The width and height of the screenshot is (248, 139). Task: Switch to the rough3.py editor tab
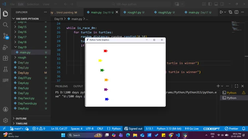tap(164, 12)
